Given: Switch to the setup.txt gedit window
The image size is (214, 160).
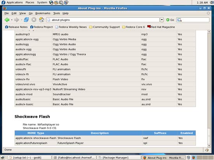Looking at the screenshot, I should [29, 158].
